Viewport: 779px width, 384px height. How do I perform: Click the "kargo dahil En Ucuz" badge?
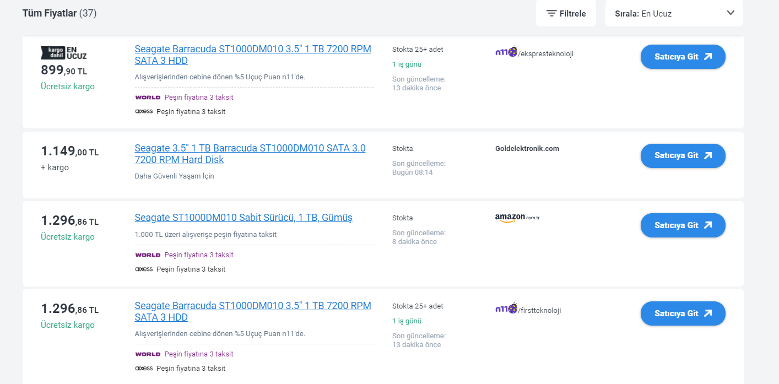[64, 53]
